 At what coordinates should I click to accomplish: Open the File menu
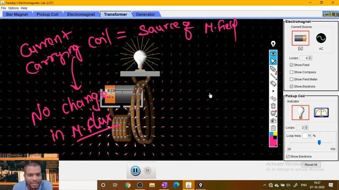[3, 8]
